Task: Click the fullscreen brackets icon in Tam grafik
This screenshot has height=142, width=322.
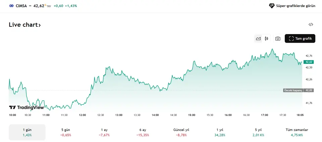Action: click(291, 39)
